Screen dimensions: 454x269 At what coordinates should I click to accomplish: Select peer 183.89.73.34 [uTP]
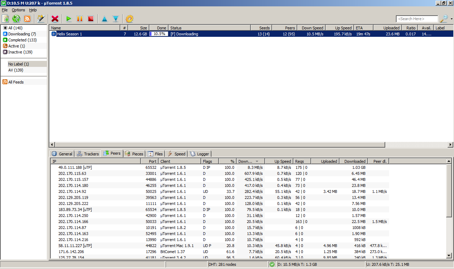coord(220,210)
